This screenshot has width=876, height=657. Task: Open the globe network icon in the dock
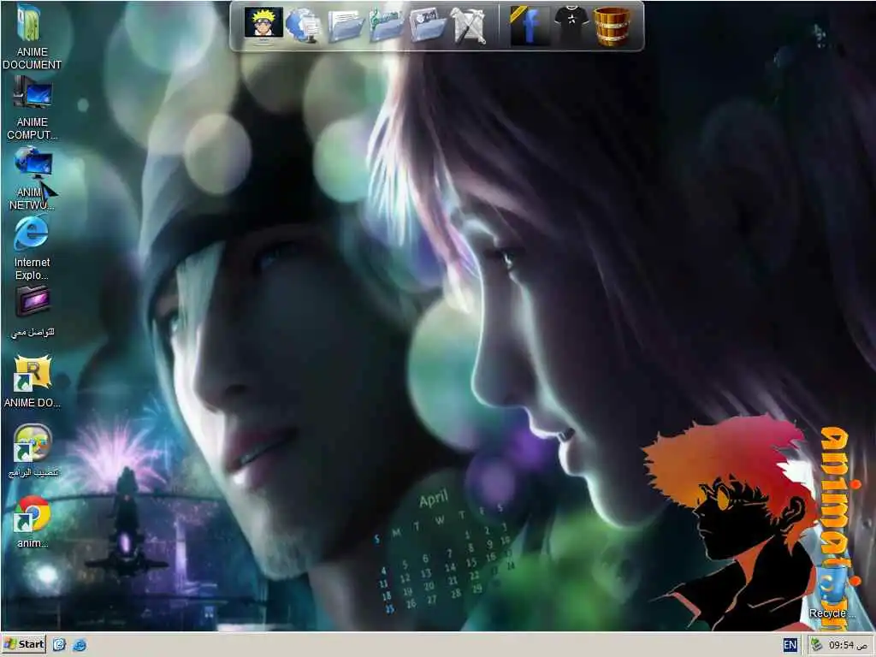(304, 26)
